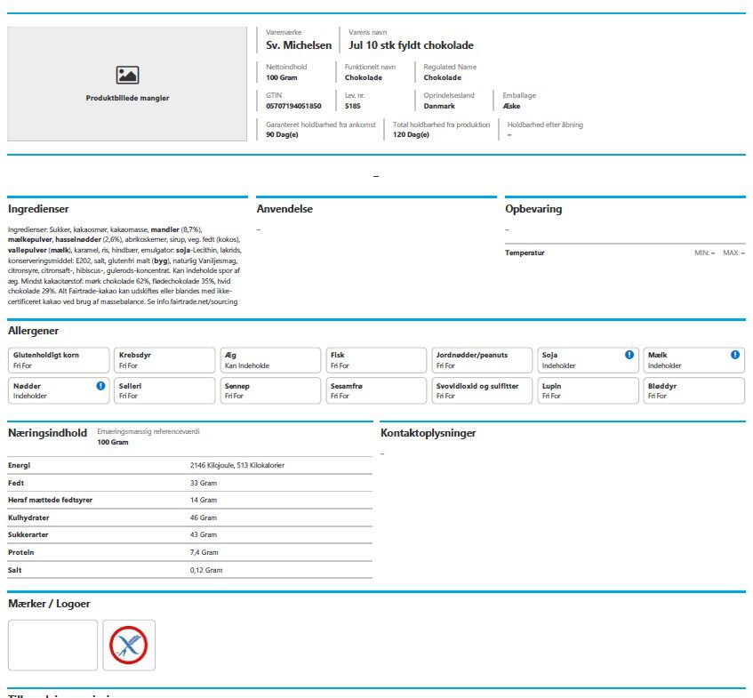Click the brand name "Sv. Michelsen"
This screenshot has height=698, width=753.
[299, 45]
